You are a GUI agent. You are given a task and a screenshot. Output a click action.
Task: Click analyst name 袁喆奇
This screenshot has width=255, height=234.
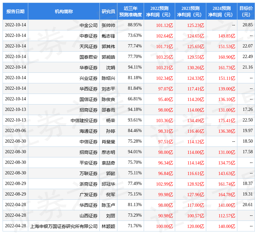(108, 163)
